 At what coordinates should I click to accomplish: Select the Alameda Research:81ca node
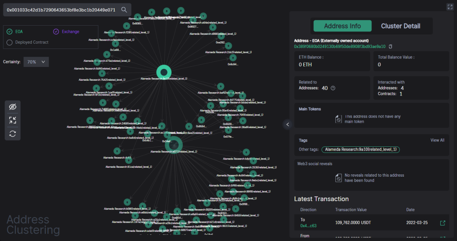click(x=128, y=160)
